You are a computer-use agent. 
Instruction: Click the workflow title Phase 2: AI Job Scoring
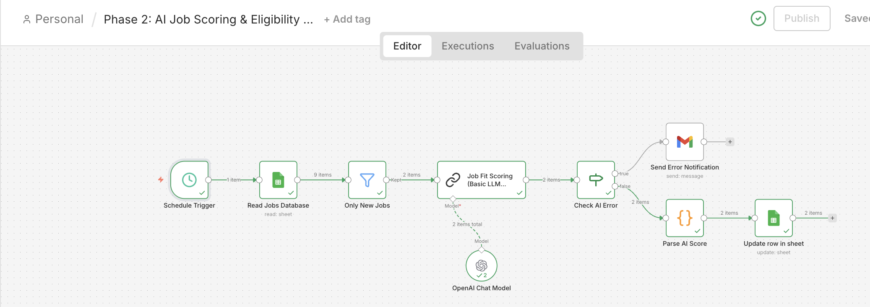coord(208,19)
